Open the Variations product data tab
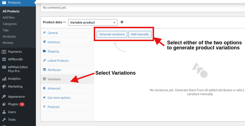Screen dimensions: 245x126 (54, 79)
